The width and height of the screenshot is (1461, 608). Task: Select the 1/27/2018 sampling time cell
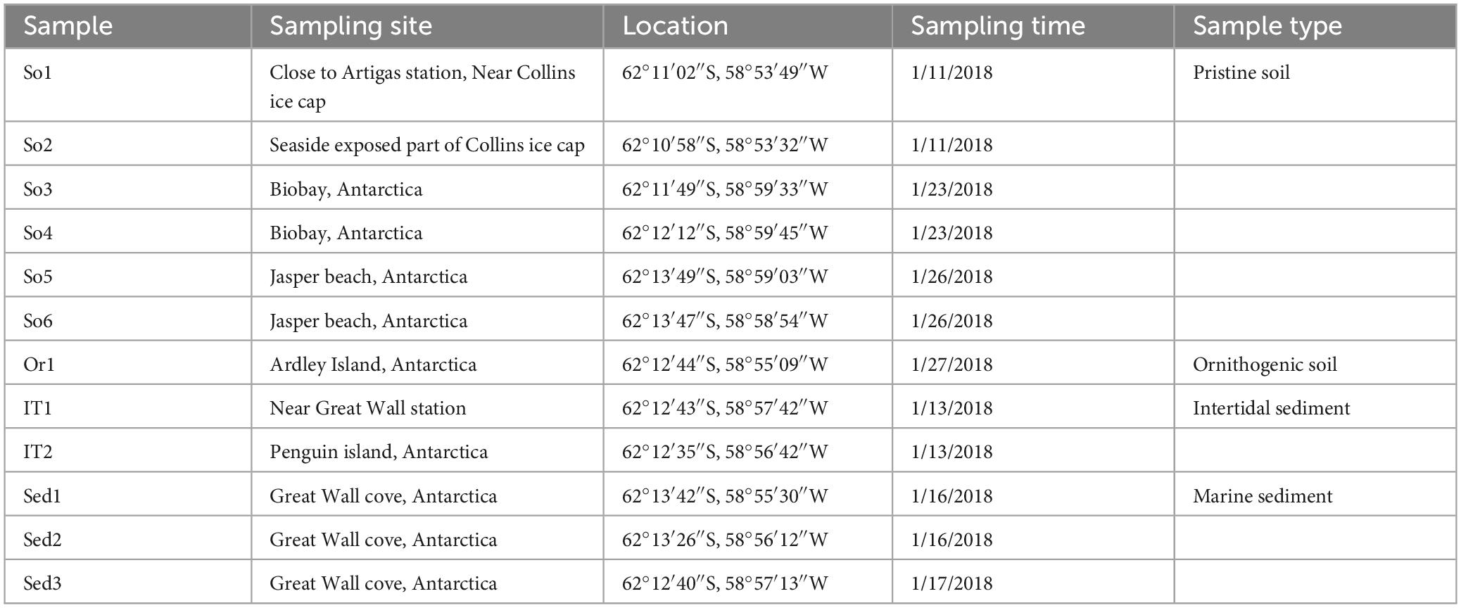pyautogui.click(x=1033, y=364)
